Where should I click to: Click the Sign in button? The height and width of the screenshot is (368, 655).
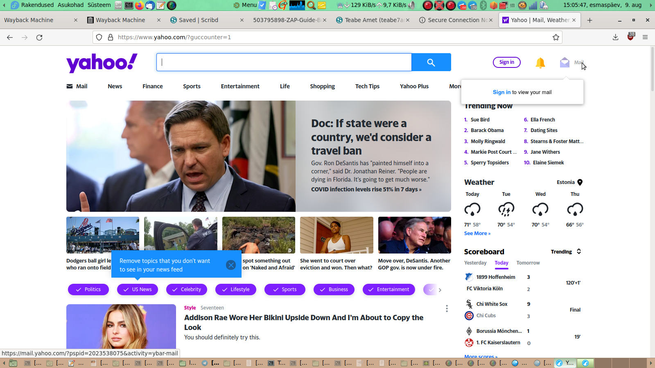tap(506, 62)
